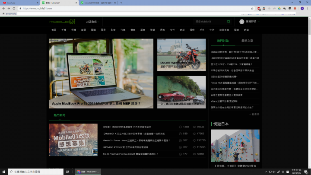
Task: Open 手機 category in navigation
Action: pos(63,30)
